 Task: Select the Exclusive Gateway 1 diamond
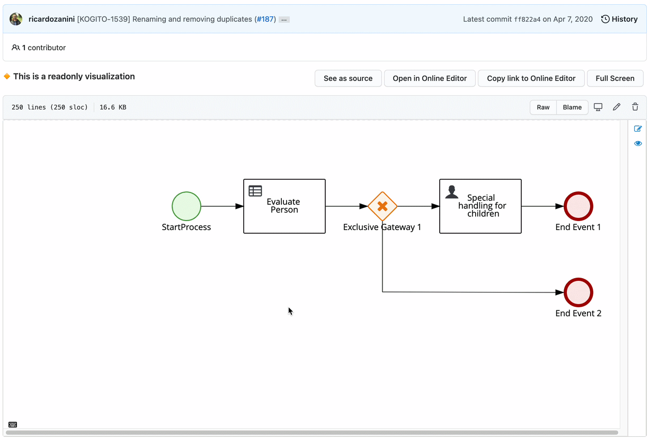click(x=382, y=206)
